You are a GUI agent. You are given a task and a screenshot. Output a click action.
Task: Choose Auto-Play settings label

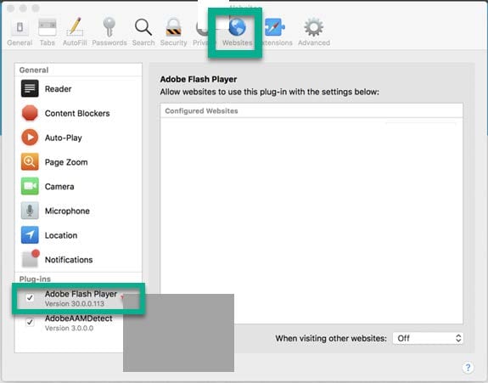64,138
